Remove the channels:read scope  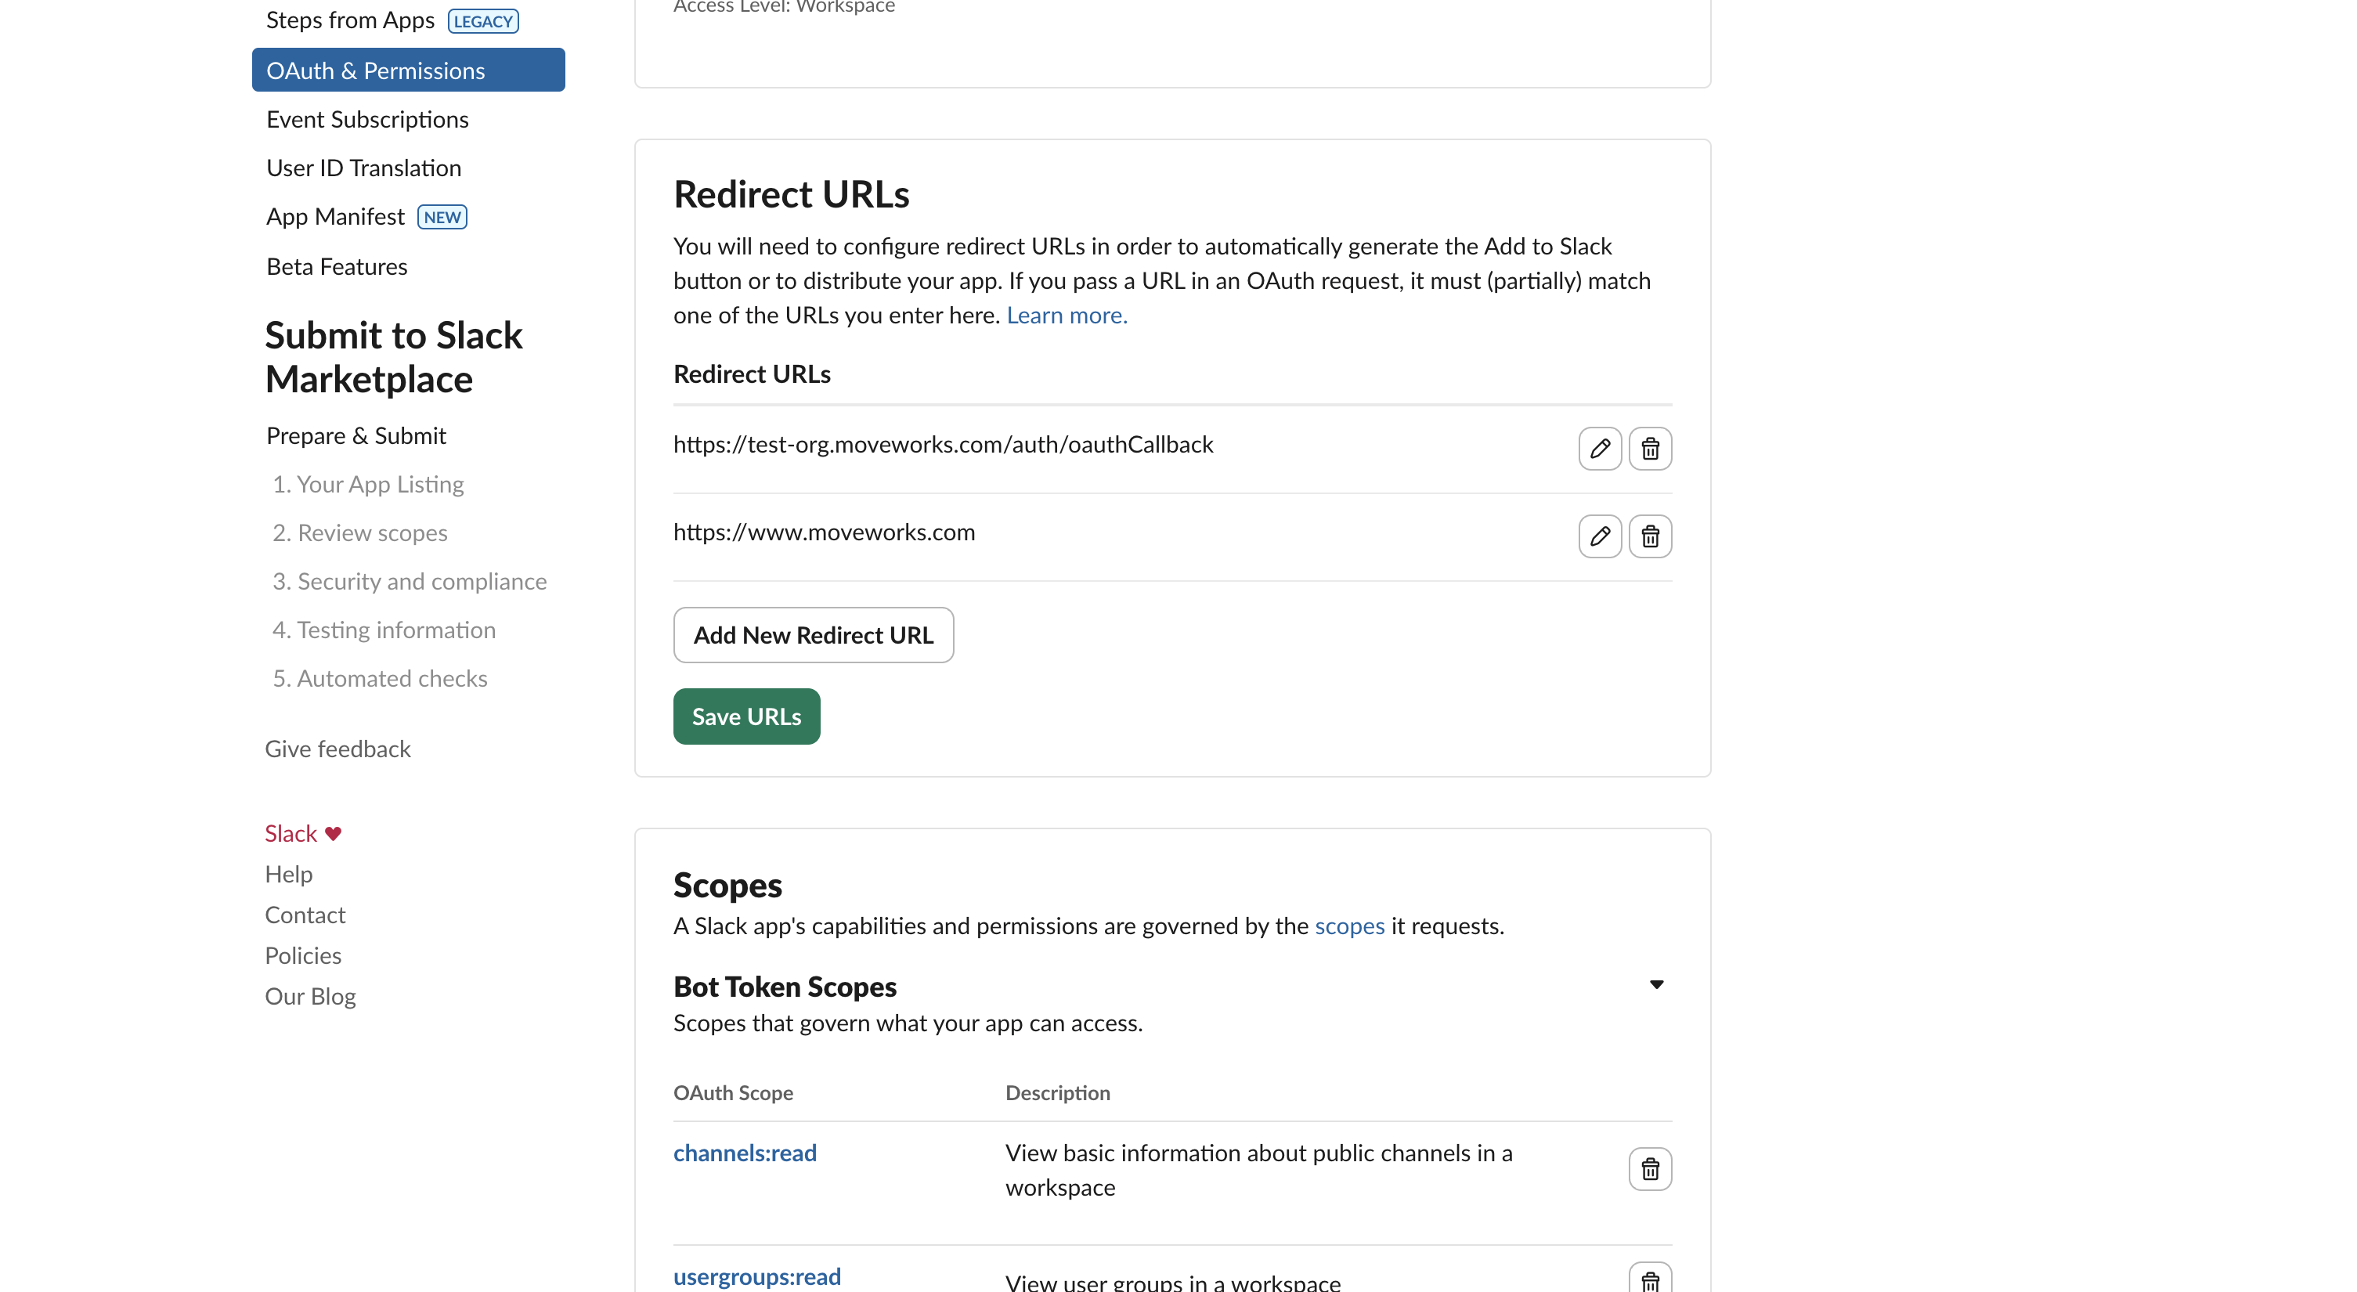[x=1650, y=1168]
